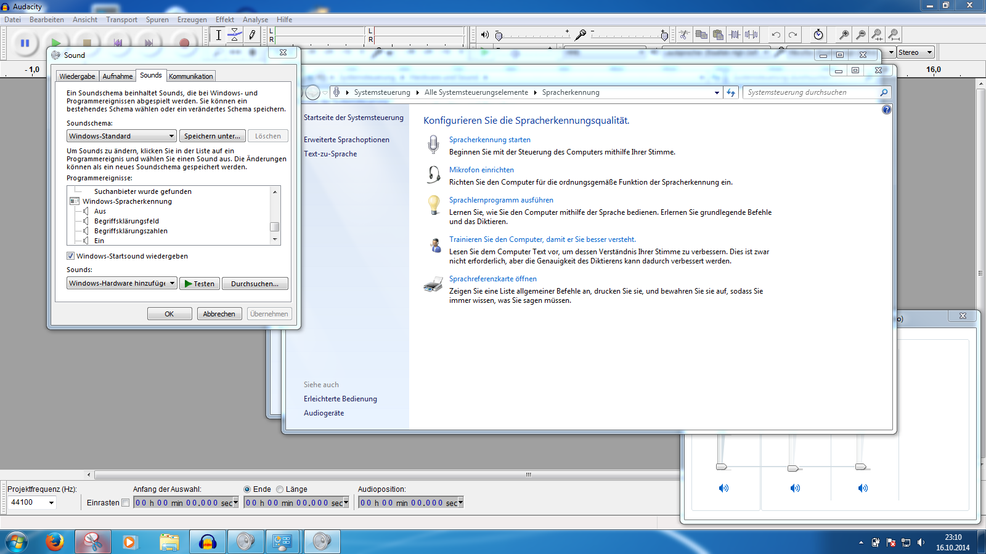Open the Soundschema dropdown showing Windows-Standard
986x554 pixels.
pos(121,136)
